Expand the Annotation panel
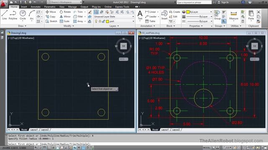This screenshot has width=268, height=150. point(148,26)
